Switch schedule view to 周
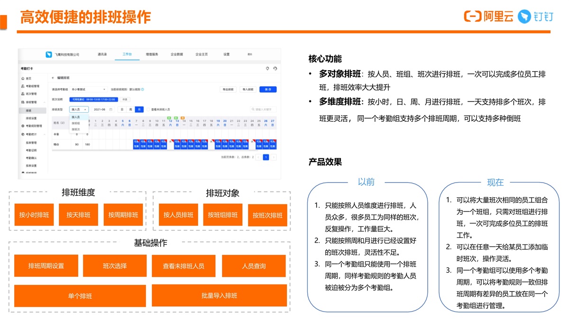Viewport: 569px width, 320px height. pyautogui.click(x=130, y=110)
